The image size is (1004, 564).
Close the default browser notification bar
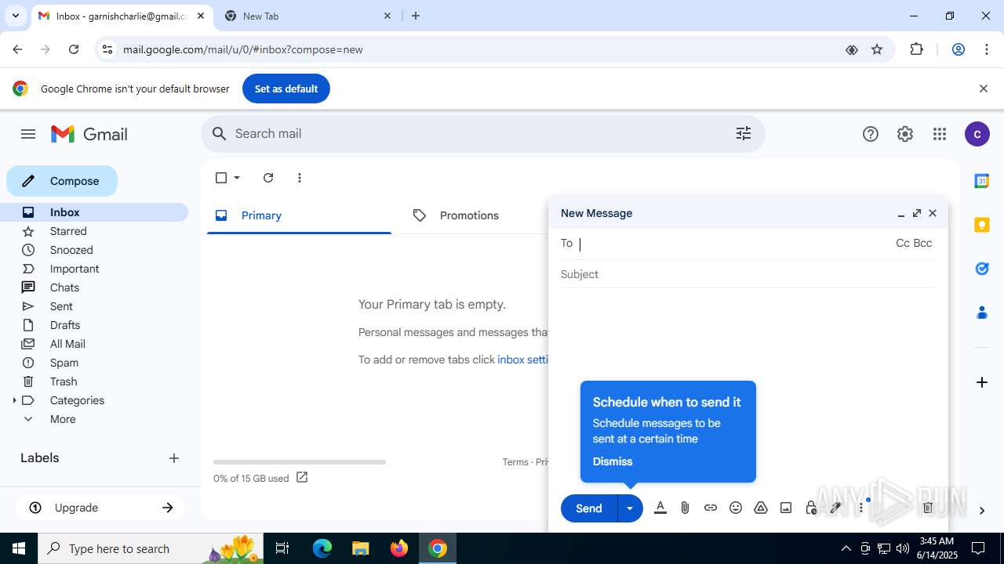pos(983,89)
